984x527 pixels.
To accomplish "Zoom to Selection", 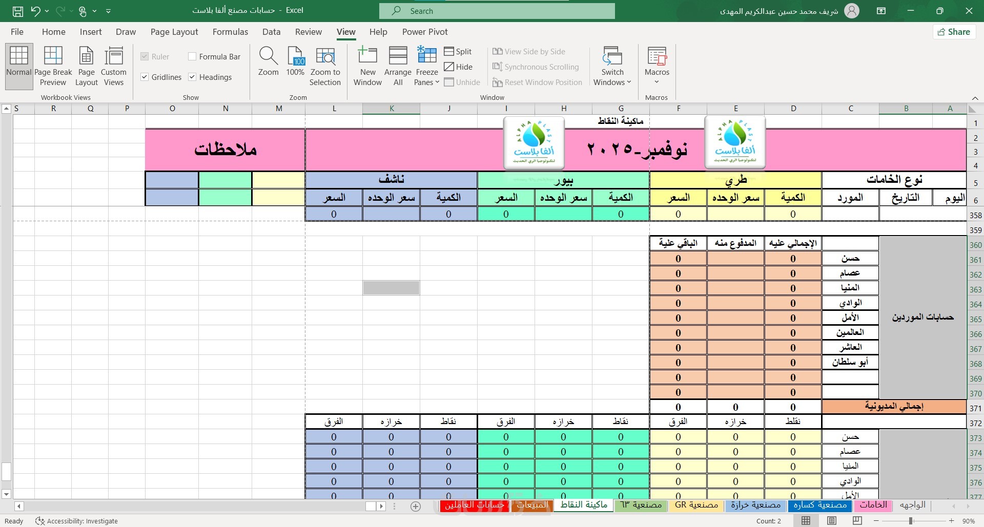I will pyautogui.click(x=325, y=67).
